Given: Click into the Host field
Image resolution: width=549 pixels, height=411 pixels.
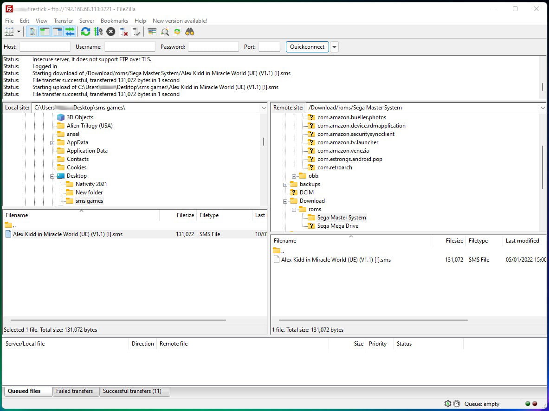Looking at the screenshot, I should [x=45, y=46].
